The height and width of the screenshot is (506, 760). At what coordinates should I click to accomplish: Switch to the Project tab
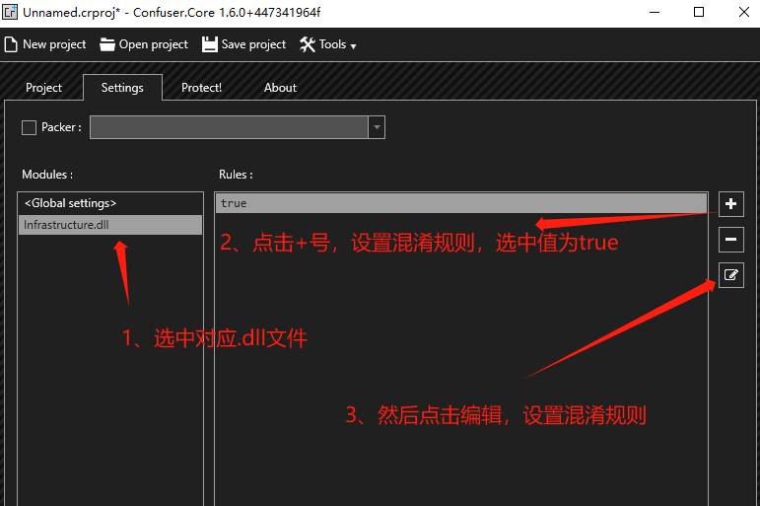(44, 88)
